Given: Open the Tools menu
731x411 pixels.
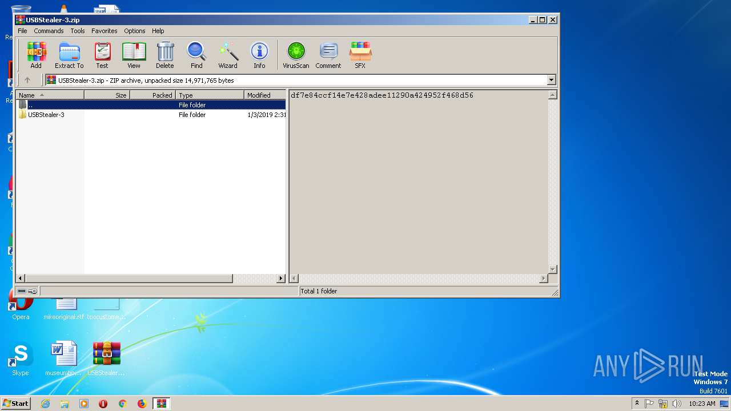Looking at the screenshot, I should [78, 31].
